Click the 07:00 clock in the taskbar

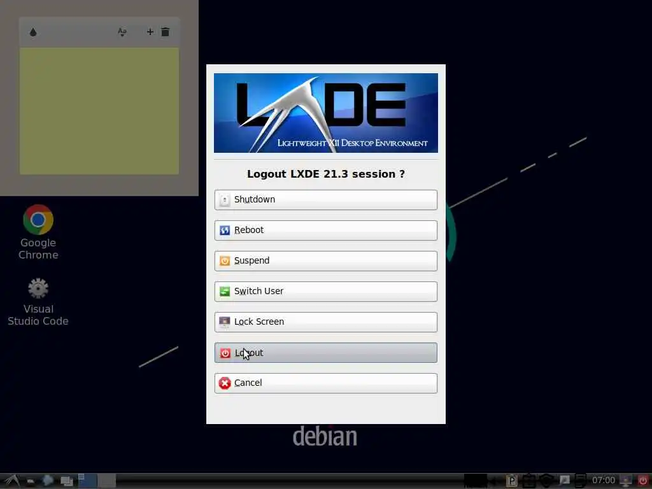[604, 480]
